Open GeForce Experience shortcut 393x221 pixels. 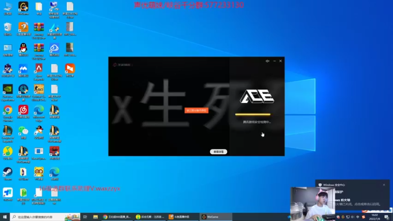[x=8, y=92]
